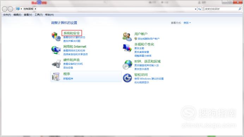
Task: Open 时钟、语言和区域 category
Action: tap(147, 61)
